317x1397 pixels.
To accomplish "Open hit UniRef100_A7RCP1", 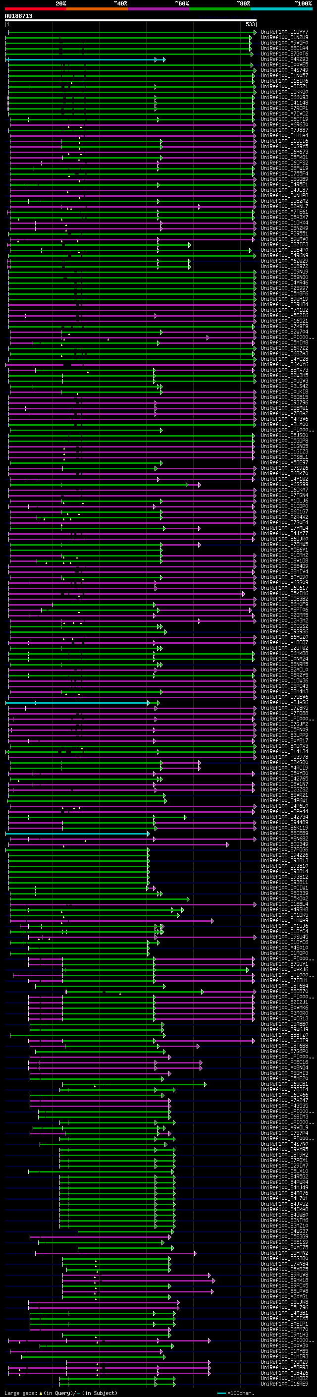I will click(x=284, y=109).
